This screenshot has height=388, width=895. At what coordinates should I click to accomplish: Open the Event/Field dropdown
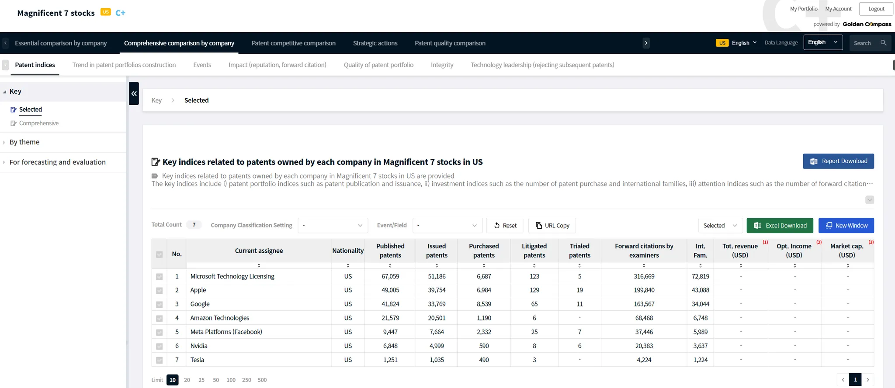[x=447, y=225]
